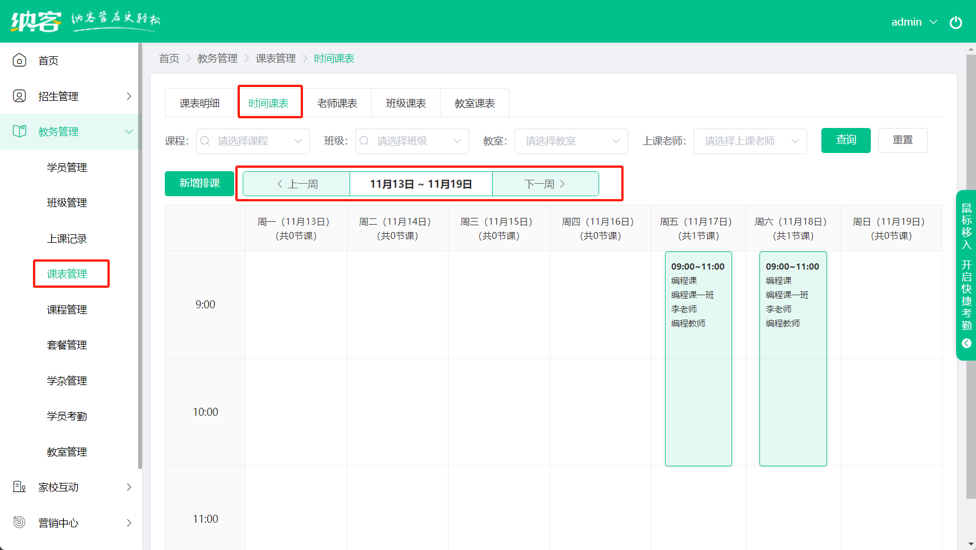Open the 请选择上课老师 teacher dropdown
The image size is (976, 550).
click(750, 141)
